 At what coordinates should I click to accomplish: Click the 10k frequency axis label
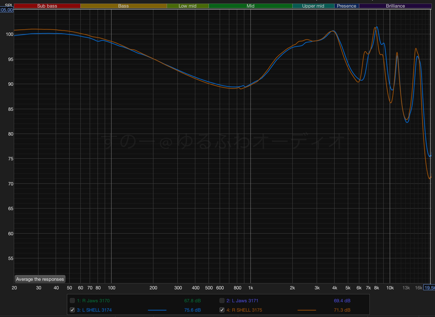pos(390,288)
